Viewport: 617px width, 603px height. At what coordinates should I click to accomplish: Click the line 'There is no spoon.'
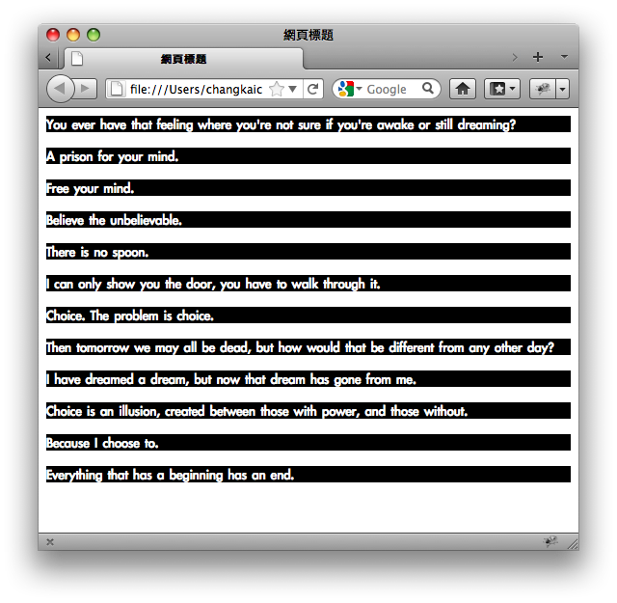(308, 251)
